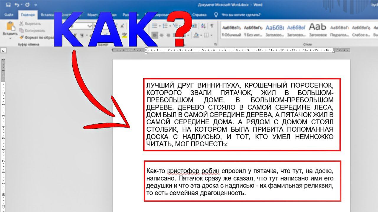Image resolution: width=378 pixels, height=212 pixels.
Task: Open the Файл tab
Action: 9,15
